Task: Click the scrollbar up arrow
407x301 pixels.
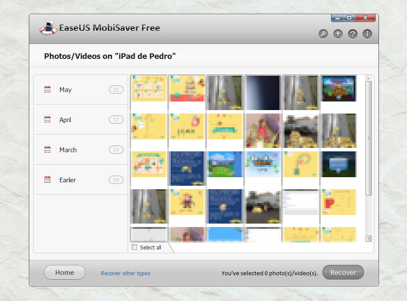Action: (369, 78)
